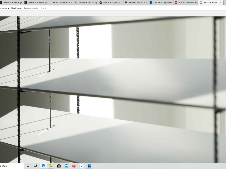Switch to the second Websites & Shops tab
This screenshot has height=169, width=226.
click(x=36, y=3)
